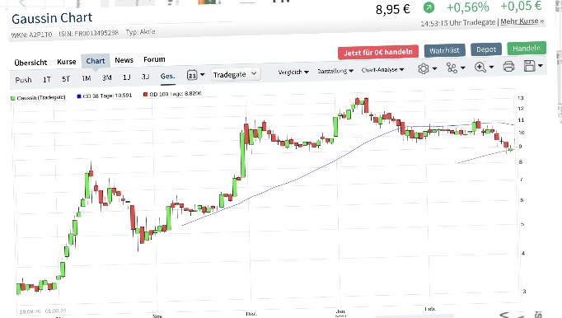Follow the Mehr Kurse link
This screenshot has height=318, width=562.
tap(522, 21)
